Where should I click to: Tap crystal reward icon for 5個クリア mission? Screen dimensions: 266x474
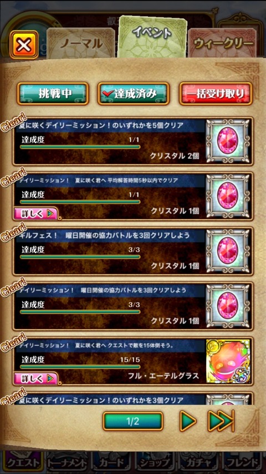[228, 141]
